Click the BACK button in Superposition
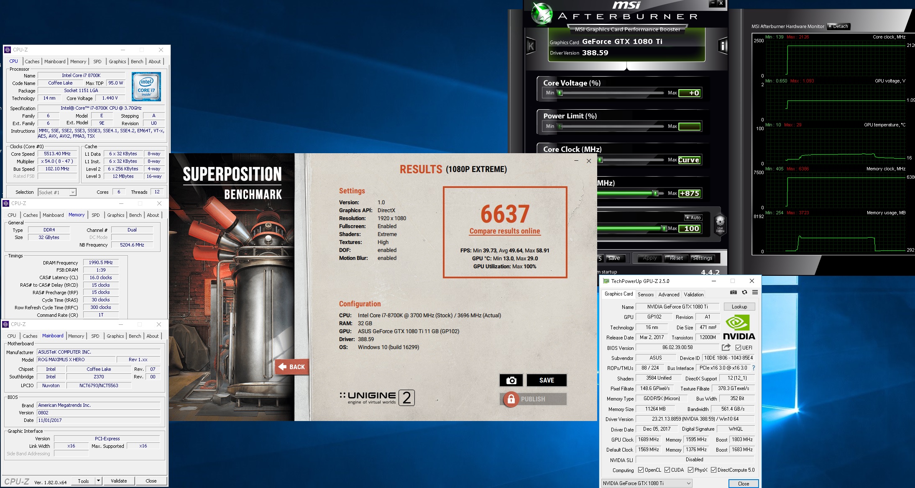This screenshot has width=915, height=488. (x=292, y=367)
